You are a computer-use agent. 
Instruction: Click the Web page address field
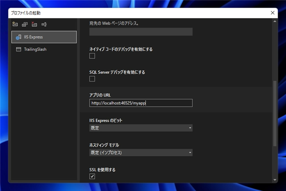click(141, 32)
